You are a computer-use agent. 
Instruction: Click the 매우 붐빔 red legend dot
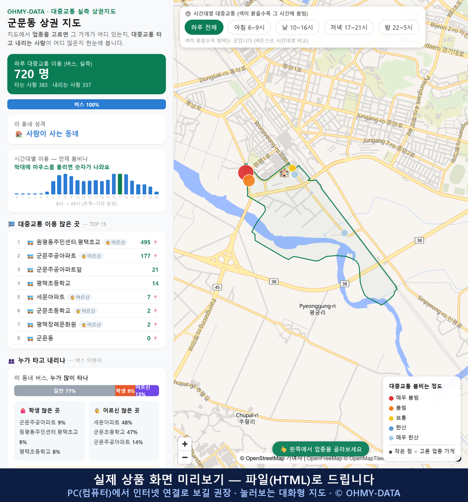[x=391, y=398]
